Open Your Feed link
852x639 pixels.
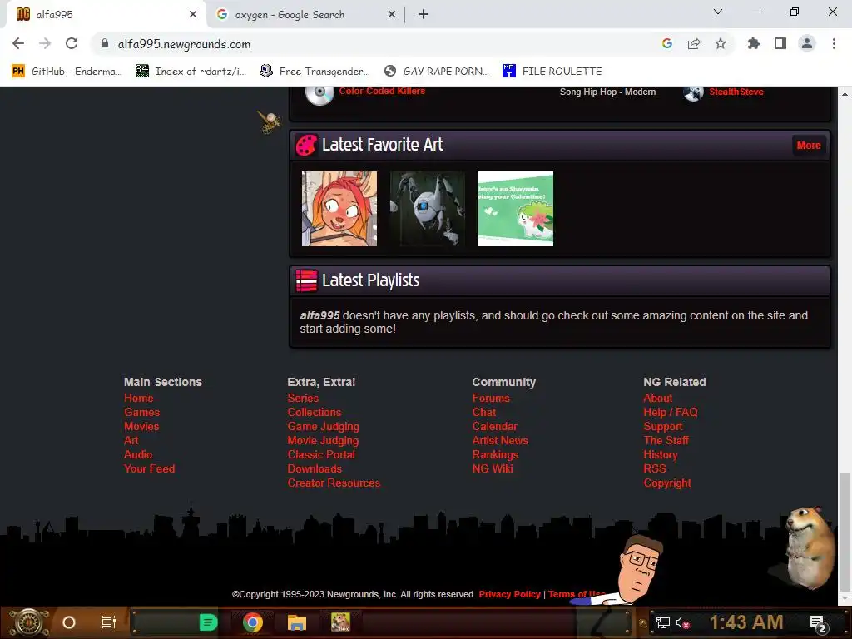click(150, 468)
